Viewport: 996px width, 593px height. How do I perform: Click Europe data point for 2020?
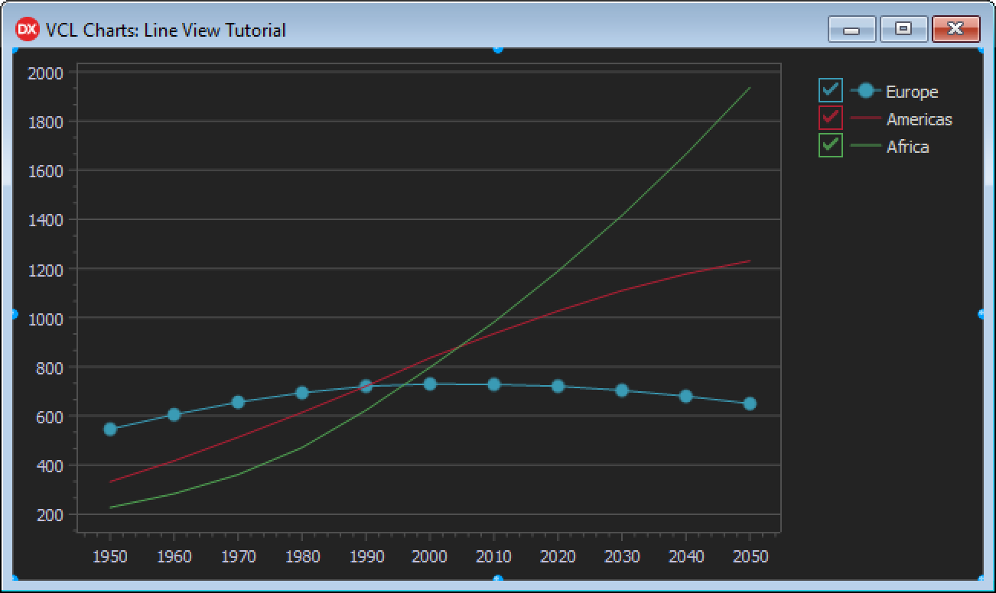point(558,387)
